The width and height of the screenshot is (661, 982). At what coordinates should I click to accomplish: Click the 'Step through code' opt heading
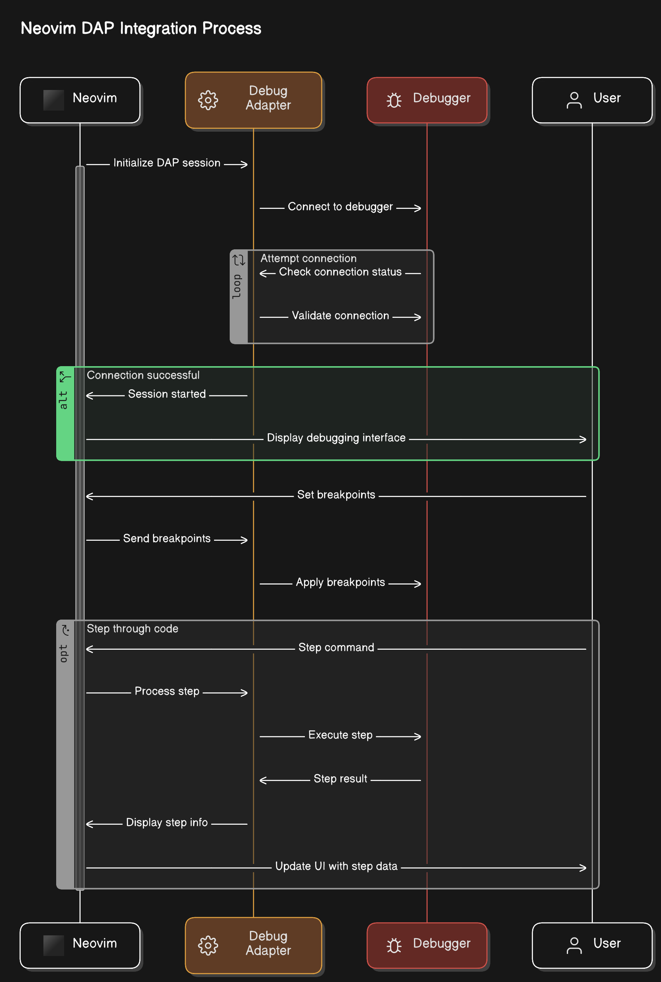coord(132,629)
